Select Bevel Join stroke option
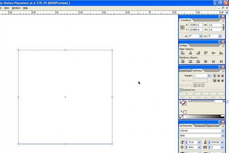 tap(222, 81)
